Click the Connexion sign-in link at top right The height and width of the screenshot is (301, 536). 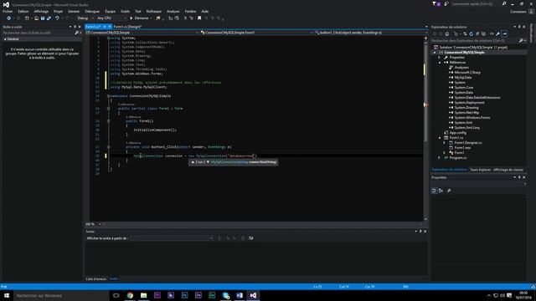pos(518,12)
